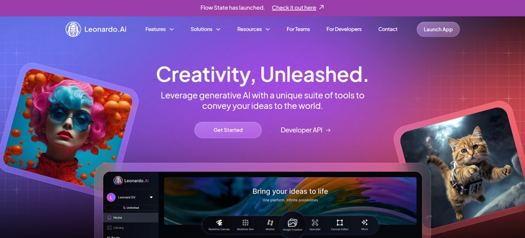Open the For Developers menu item
Screen dimensions: 525x238
coord(344,29)
